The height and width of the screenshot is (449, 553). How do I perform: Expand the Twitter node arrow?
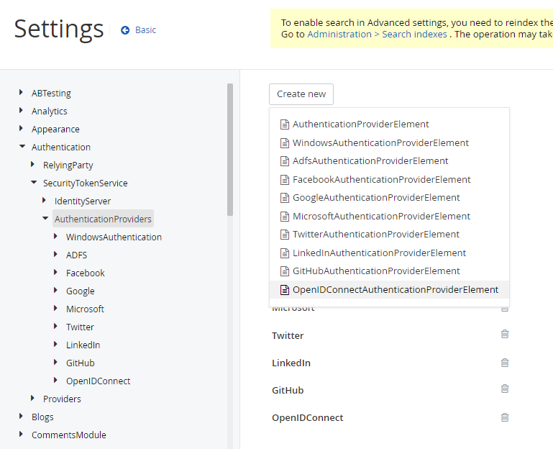click(x=55, y=326)
